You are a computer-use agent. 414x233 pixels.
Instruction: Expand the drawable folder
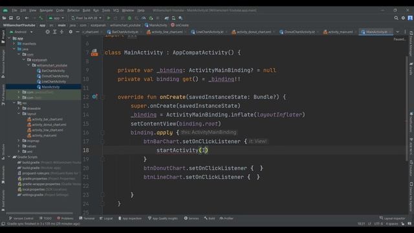19,108
